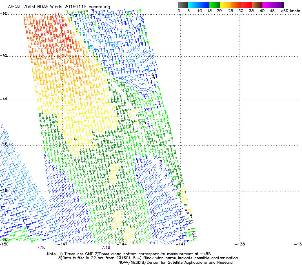This screenshot has height=265, width=302.
Task: Click the purple 7:10 time label near -147
Action: coord(41,247)
